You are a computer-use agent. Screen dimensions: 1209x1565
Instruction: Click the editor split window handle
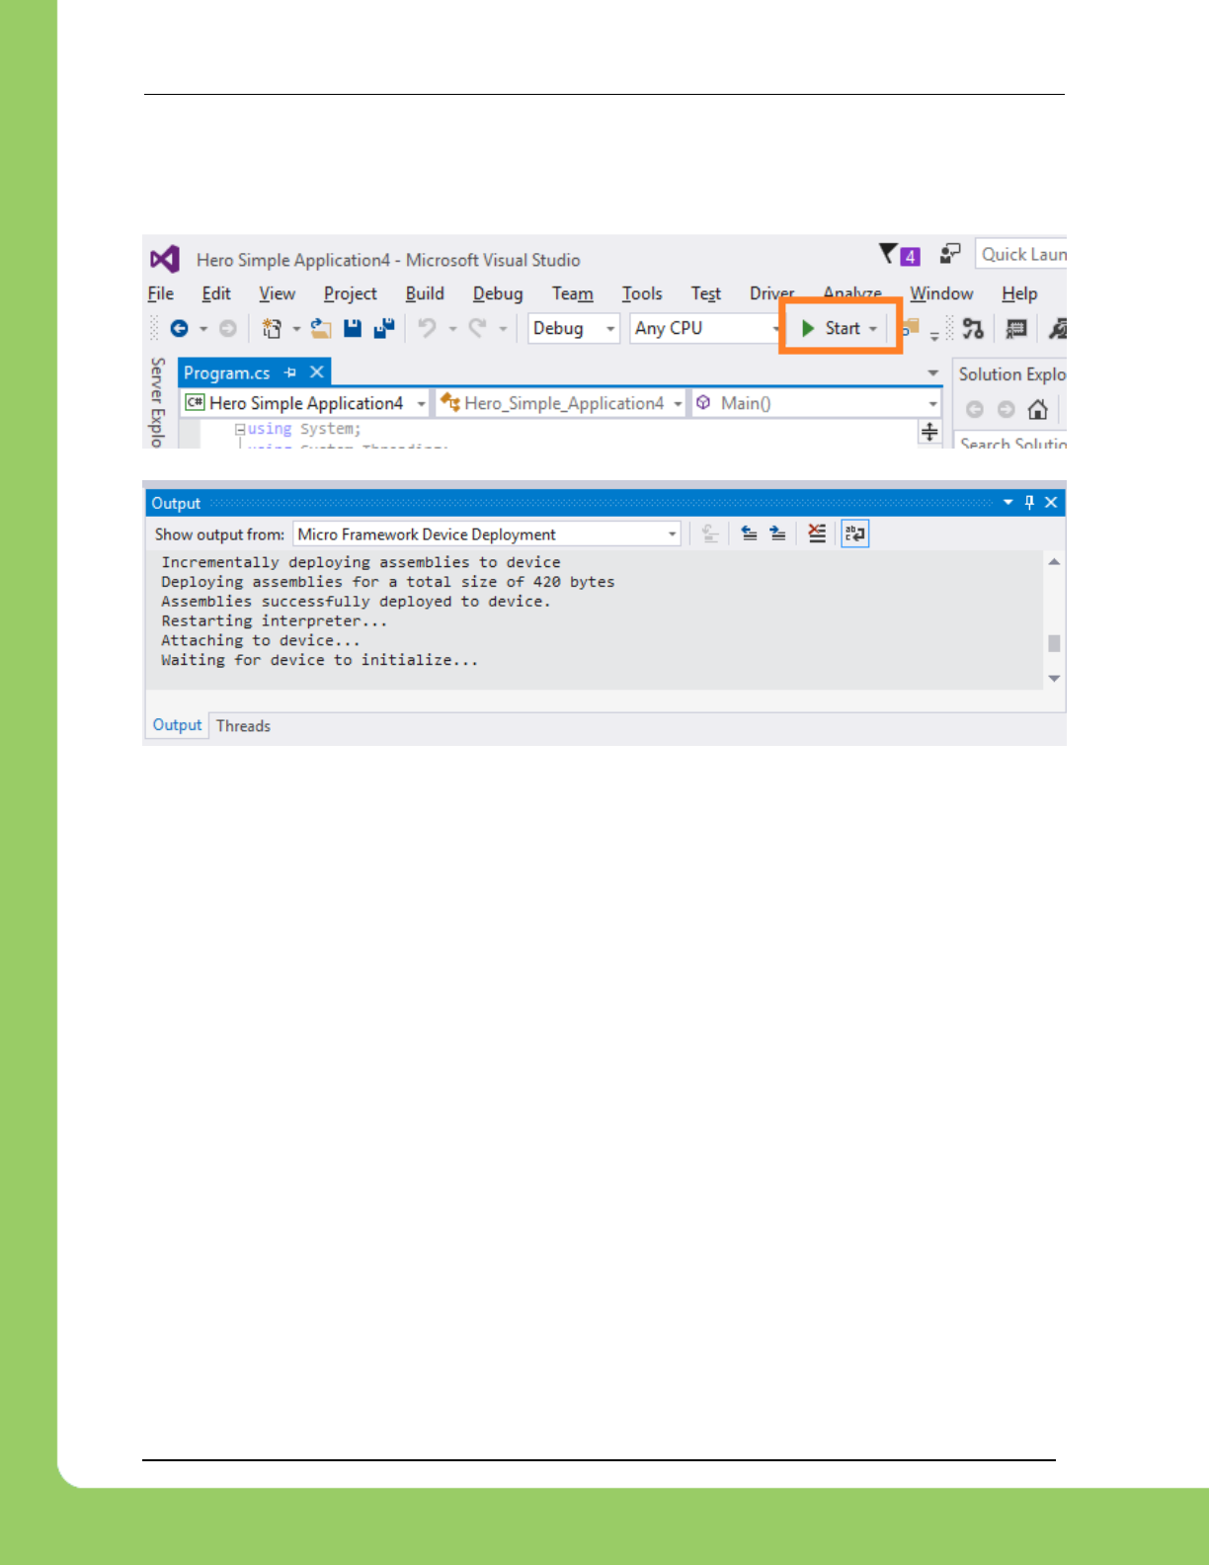click(929, 432)
